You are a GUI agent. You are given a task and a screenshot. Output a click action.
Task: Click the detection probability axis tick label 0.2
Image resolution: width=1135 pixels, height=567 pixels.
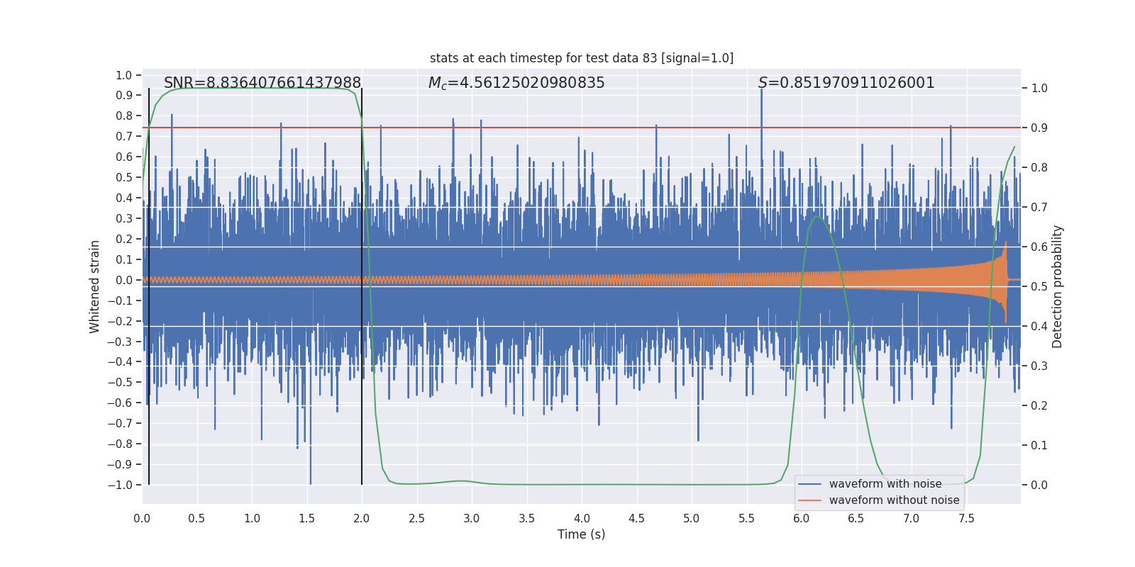point(1039,405)
